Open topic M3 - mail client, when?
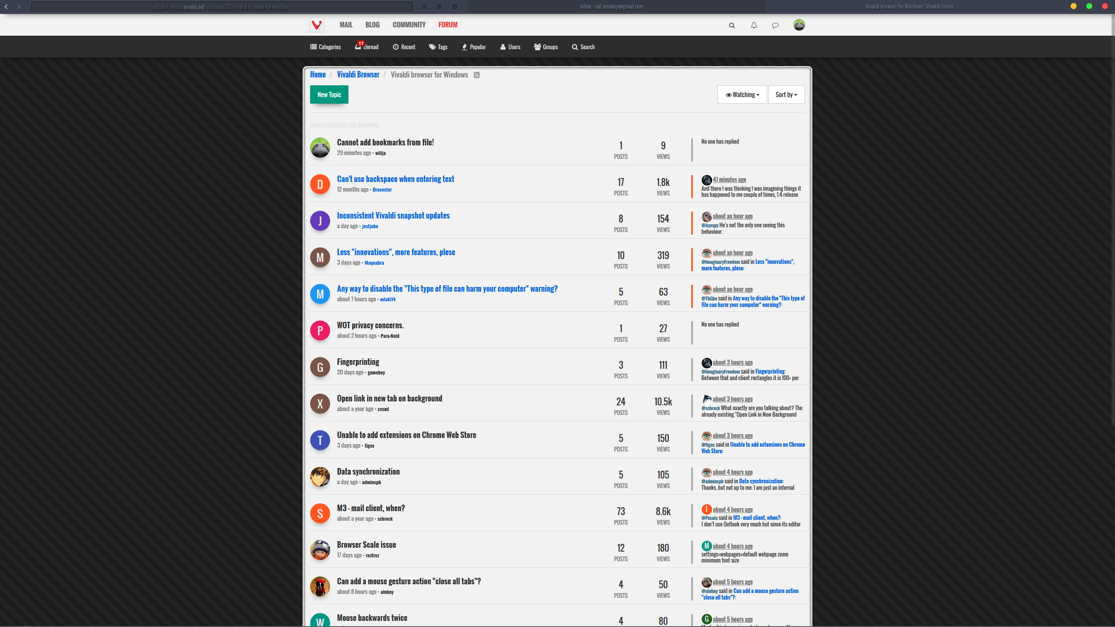The width and height of the screenshot is (1115, 627). click(371, 508)
